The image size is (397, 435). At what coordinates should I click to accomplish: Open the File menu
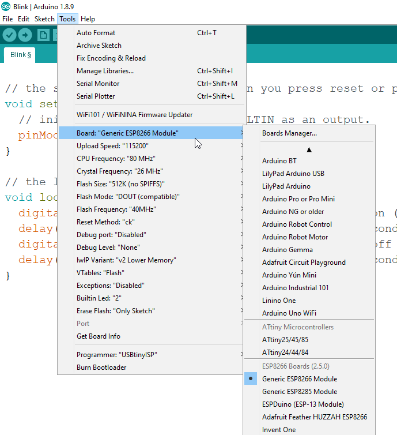[7, 19]
